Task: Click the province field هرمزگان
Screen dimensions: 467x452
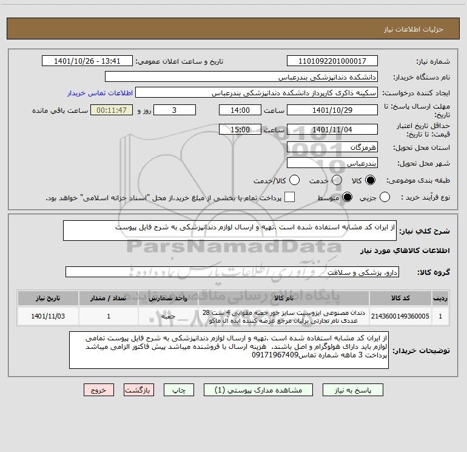Action: point(332,147)
